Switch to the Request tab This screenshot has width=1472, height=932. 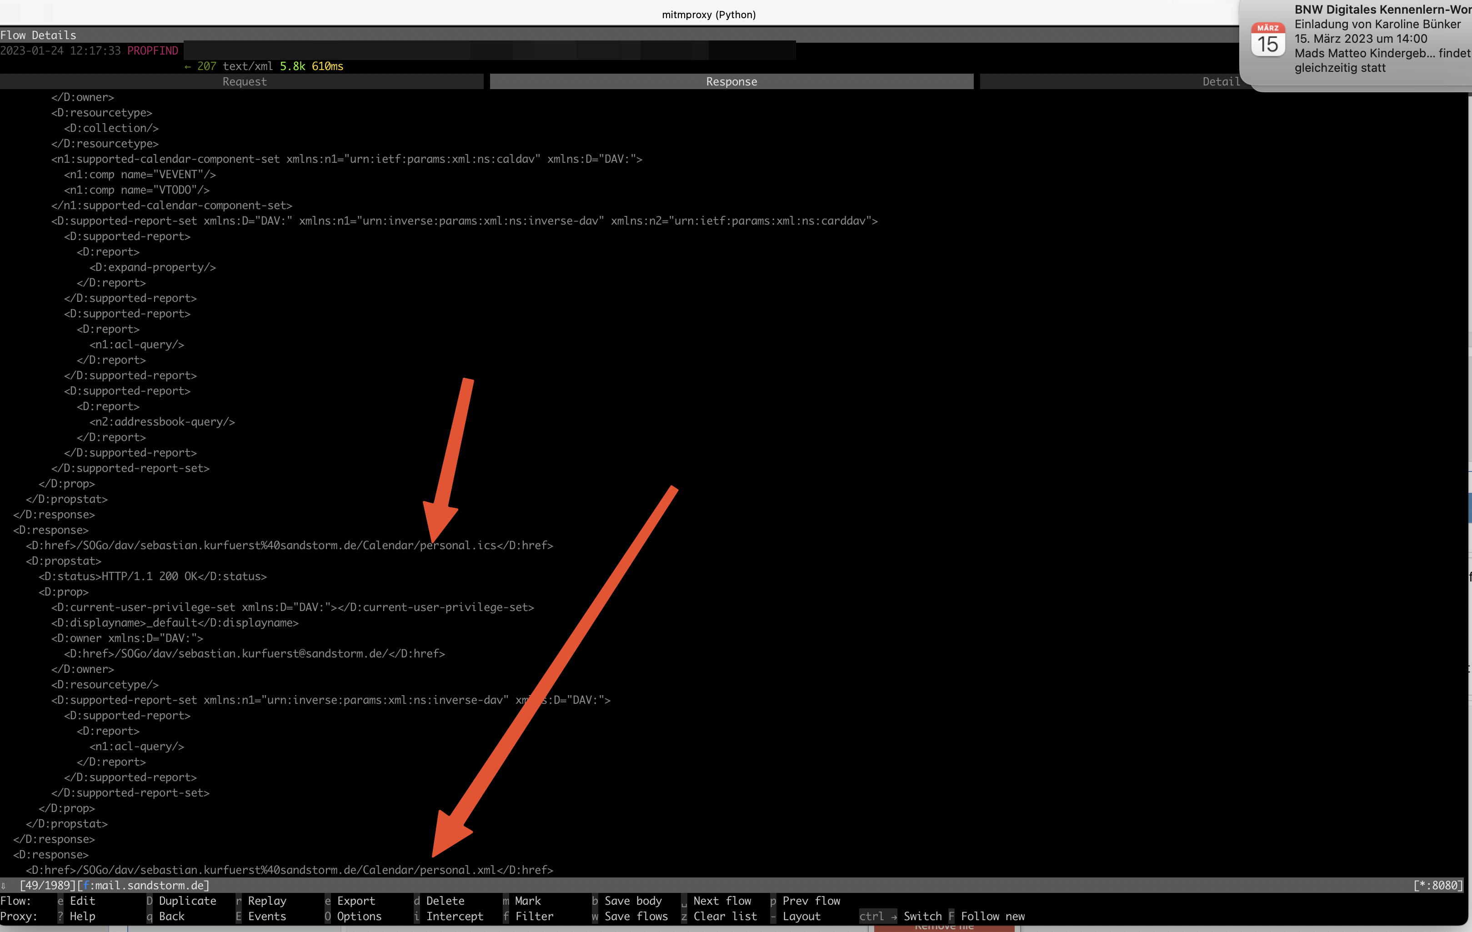[244, 82]
